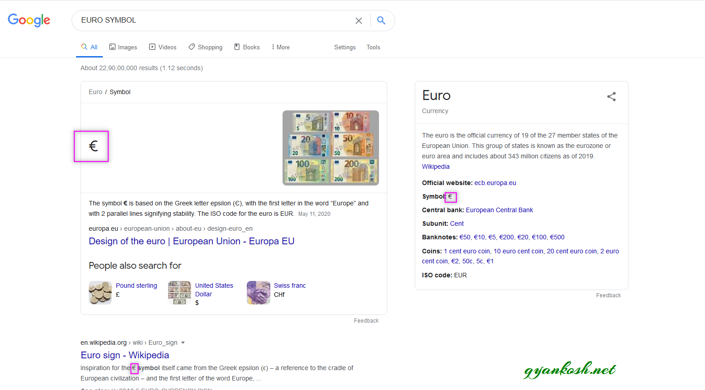Clear the search box with the X icon
The image size is (705, 390).
pos(359,20)
